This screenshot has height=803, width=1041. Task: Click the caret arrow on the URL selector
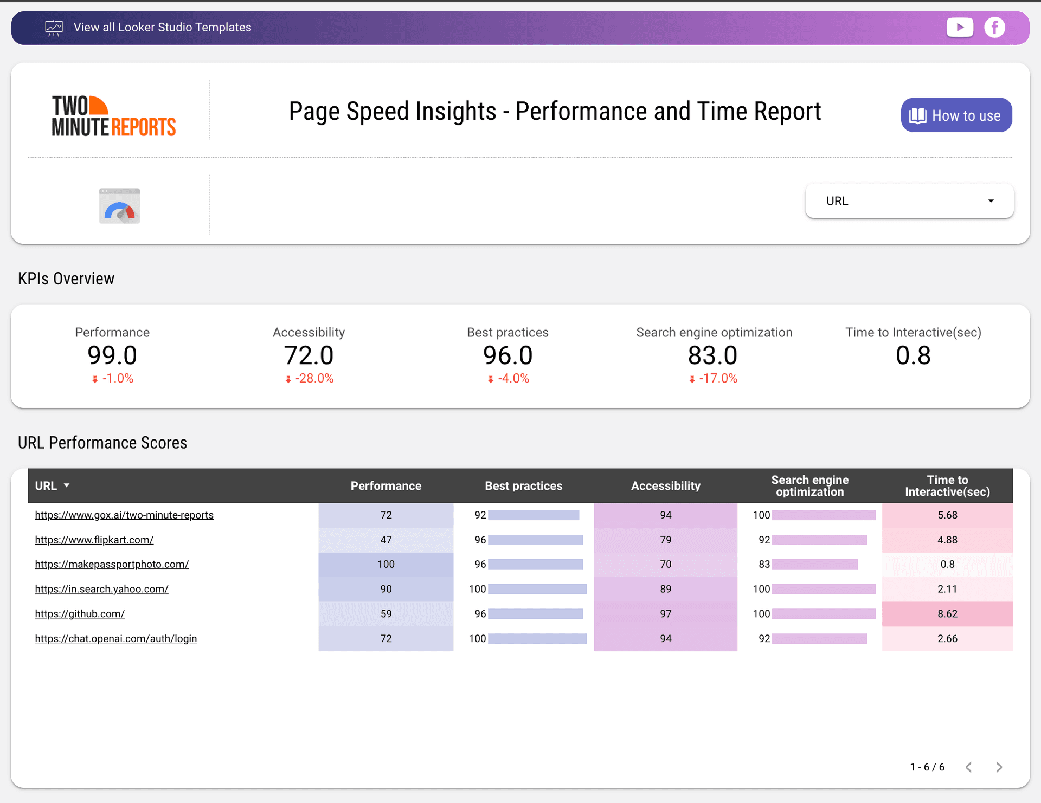[x=991, y=200]
